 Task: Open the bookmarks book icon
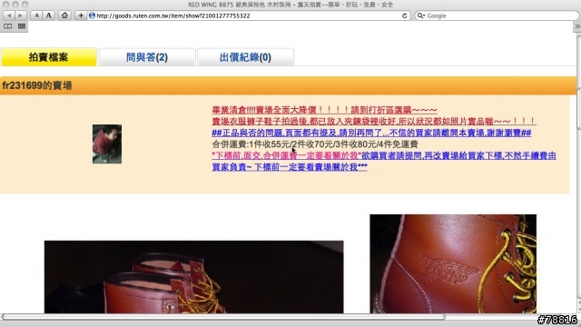pyautogui.click(x=7, y=26)
